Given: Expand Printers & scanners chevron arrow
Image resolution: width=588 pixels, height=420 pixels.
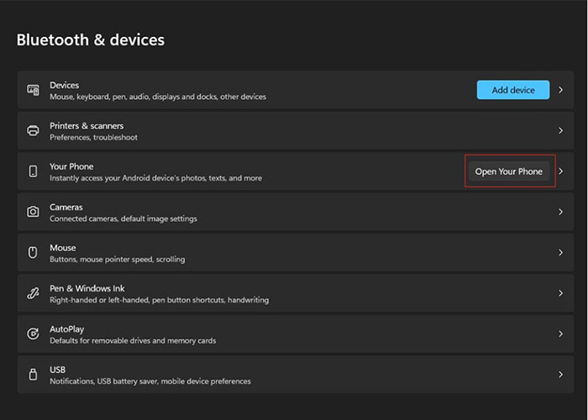Looking at the screenshot, I should tap(560, 130).
